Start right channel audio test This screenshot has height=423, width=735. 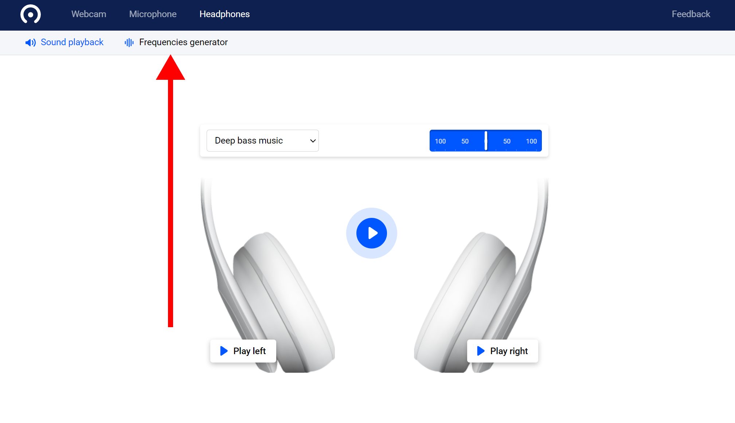point(503,351)
